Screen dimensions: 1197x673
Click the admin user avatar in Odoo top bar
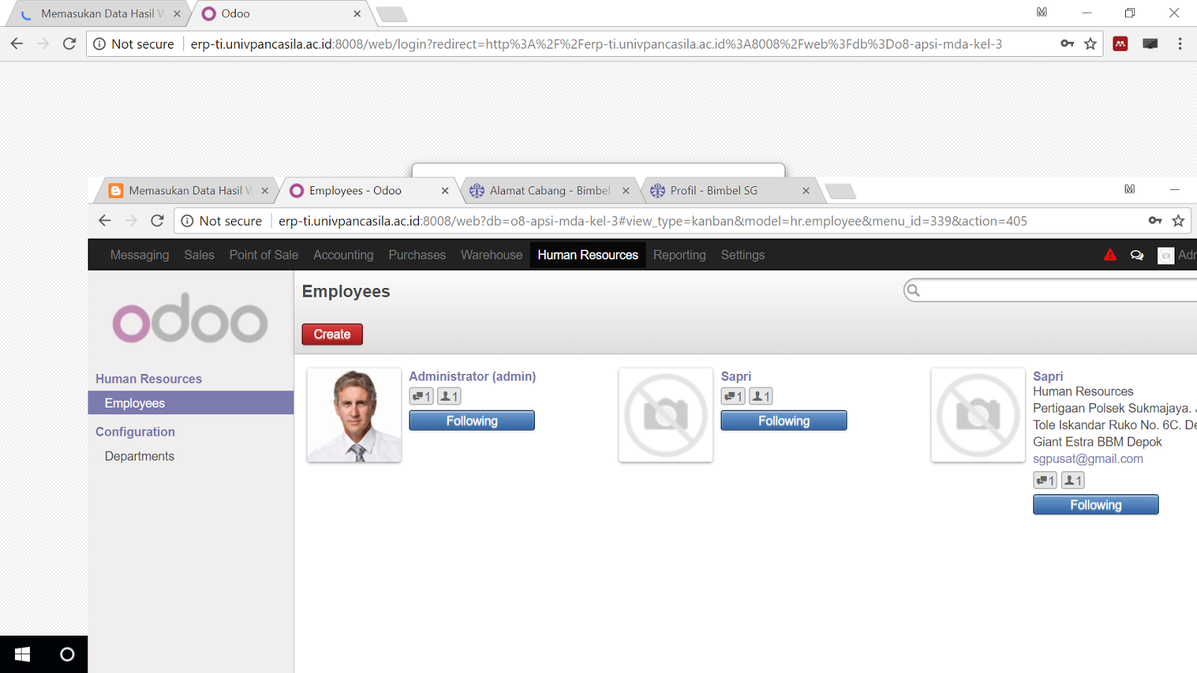pos(1166,256)
